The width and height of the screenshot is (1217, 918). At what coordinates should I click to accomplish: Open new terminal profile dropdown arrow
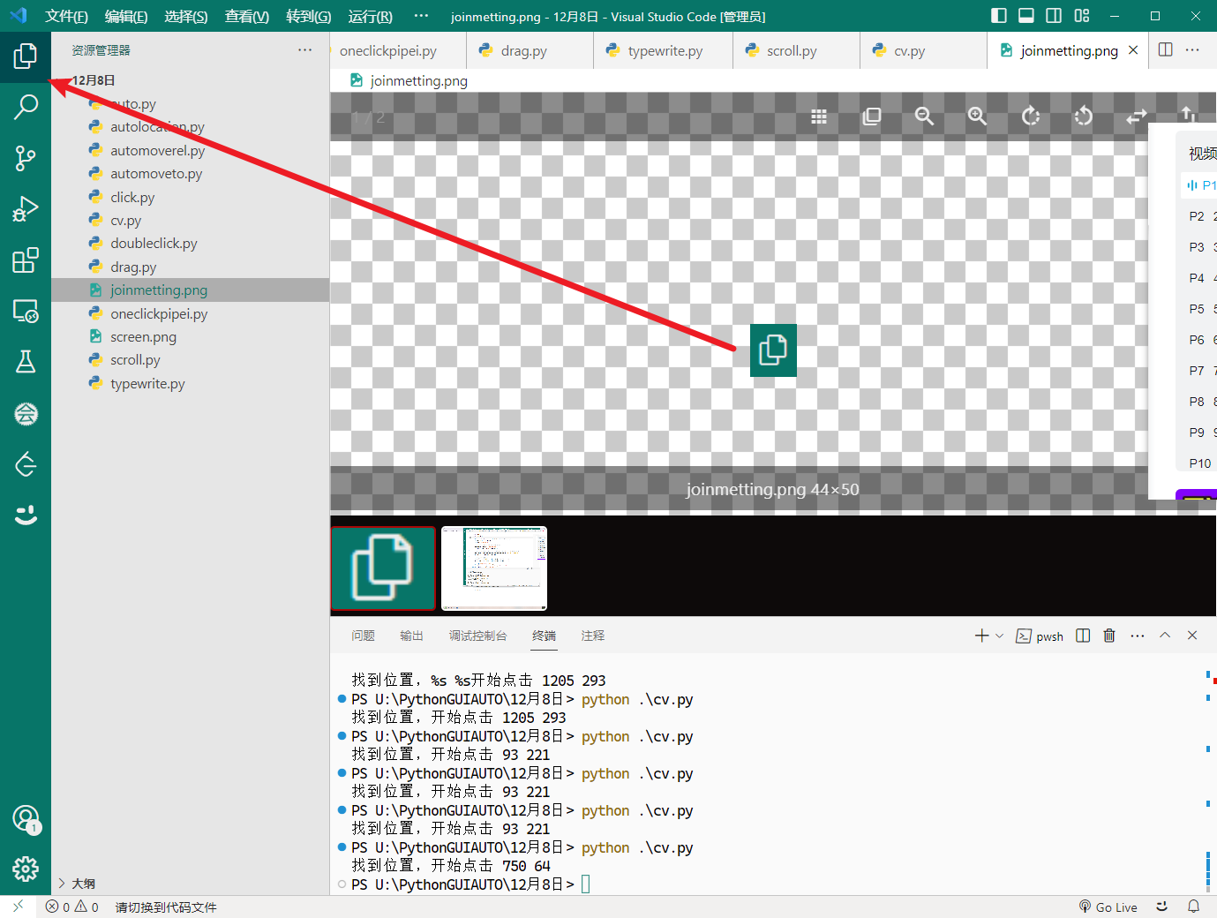[1000, 636]
